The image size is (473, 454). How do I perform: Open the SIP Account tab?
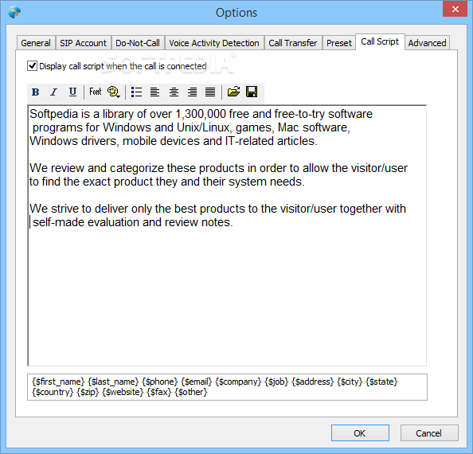point(83,43)
